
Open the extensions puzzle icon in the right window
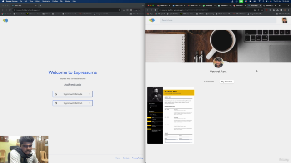pos(274,10)
